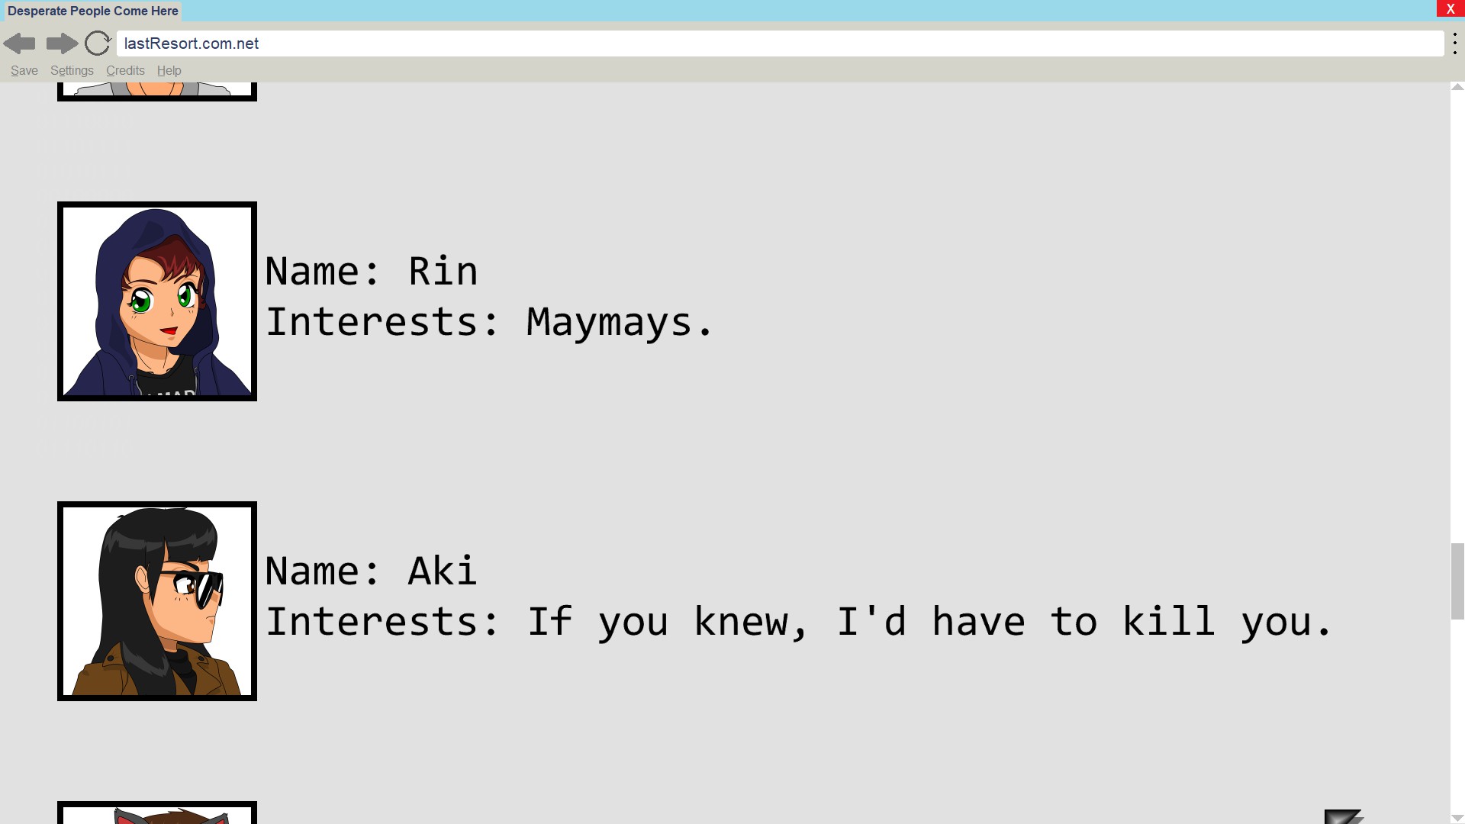This screenshot has height=824, width=1465.
Task: Click the "Name: Aki" profile text
Action: point(372,571)
